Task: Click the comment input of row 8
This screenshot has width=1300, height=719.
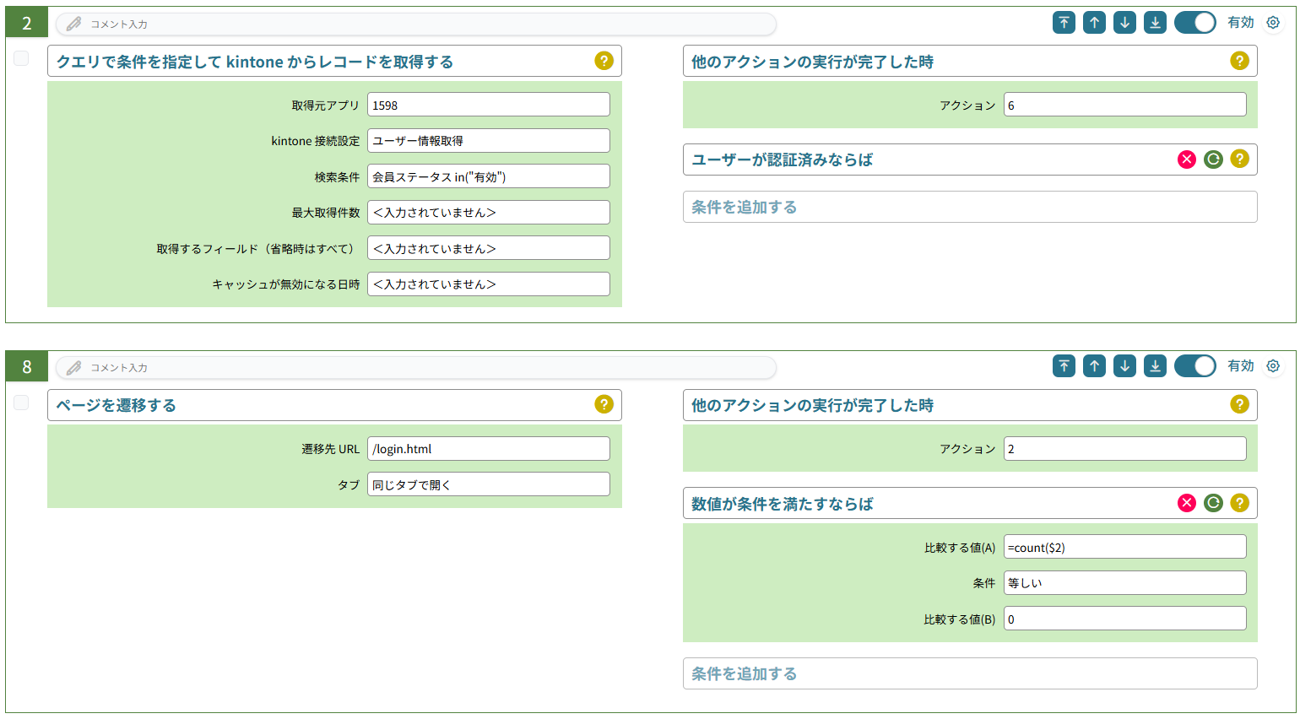Action: (x=415, y=367)
